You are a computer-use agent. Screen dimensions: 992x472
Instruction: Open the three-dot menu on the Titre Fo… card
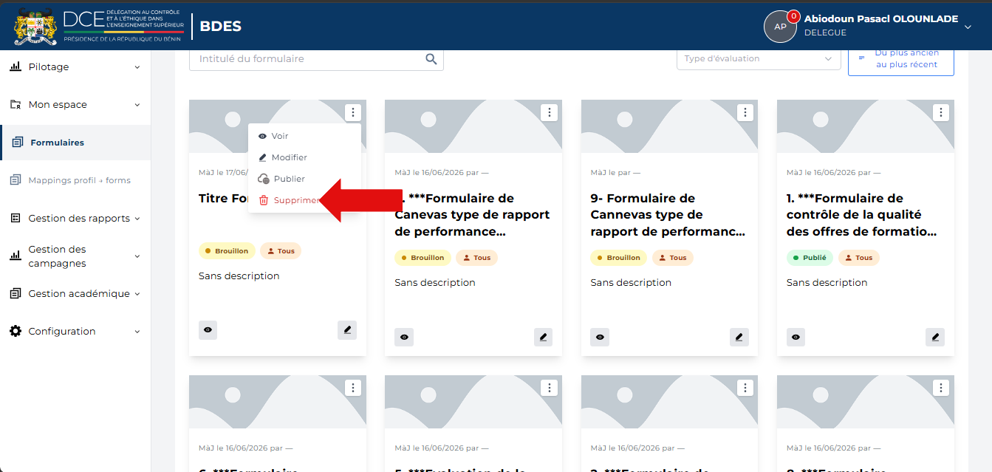(353, 112)
